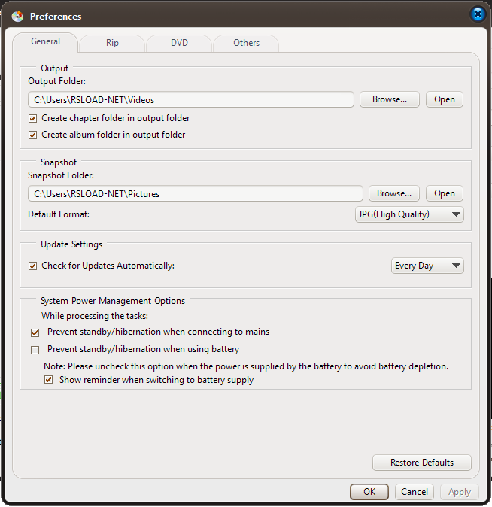This screenshot has height=507, width=492.
Task: Disable prevent standby when connecting to mains
Action: click(35, 332)
